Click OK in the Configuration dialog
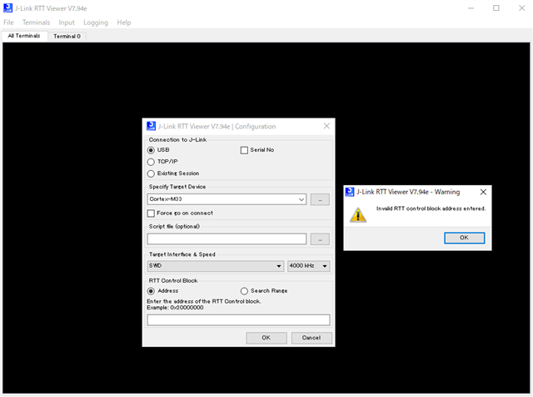Viewport: 533px width, 397px height. (x=266, y=338)
